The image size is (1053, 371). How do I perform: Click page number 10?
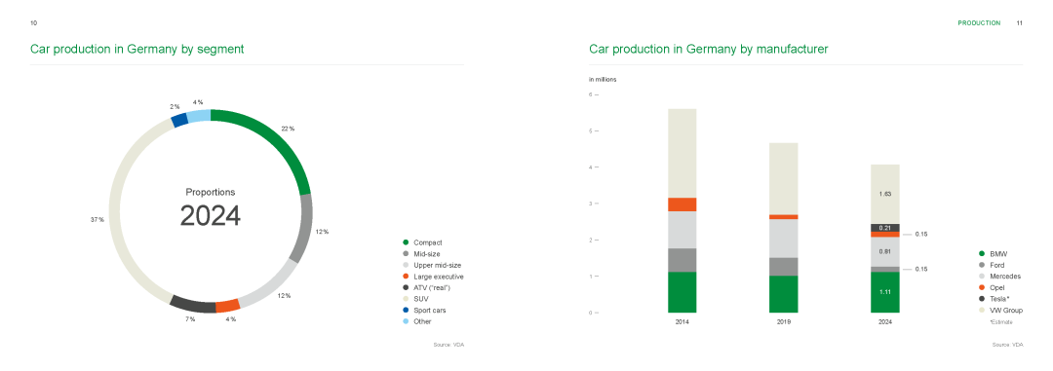[33, 22]
